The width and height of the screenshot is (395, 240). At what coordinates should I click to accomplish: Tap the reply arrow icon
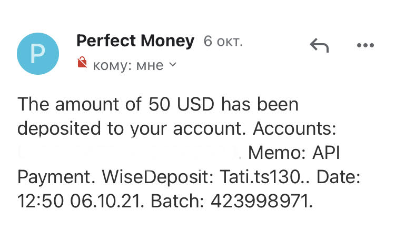click(x=319, y=46)
